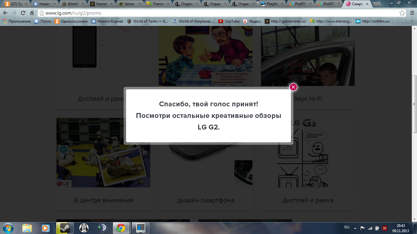Close the thank-you vote popup
This screenshot has height=234, width=417.
tap(293, 87)
